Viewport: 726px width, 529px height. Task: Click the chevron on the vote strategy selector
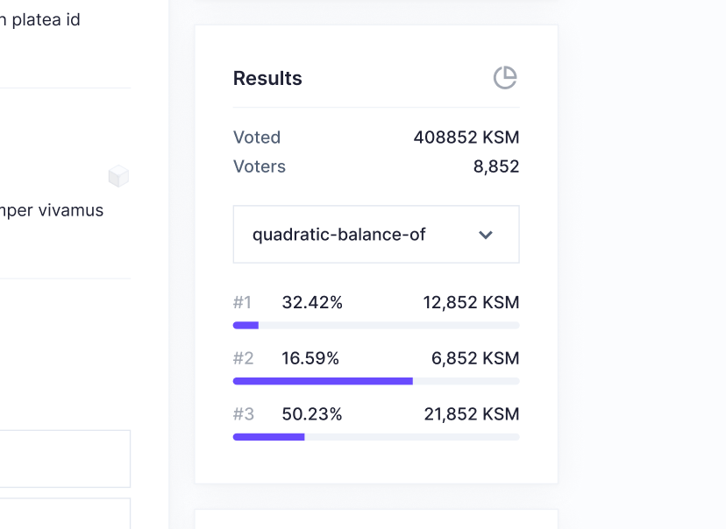click(486, 235)
